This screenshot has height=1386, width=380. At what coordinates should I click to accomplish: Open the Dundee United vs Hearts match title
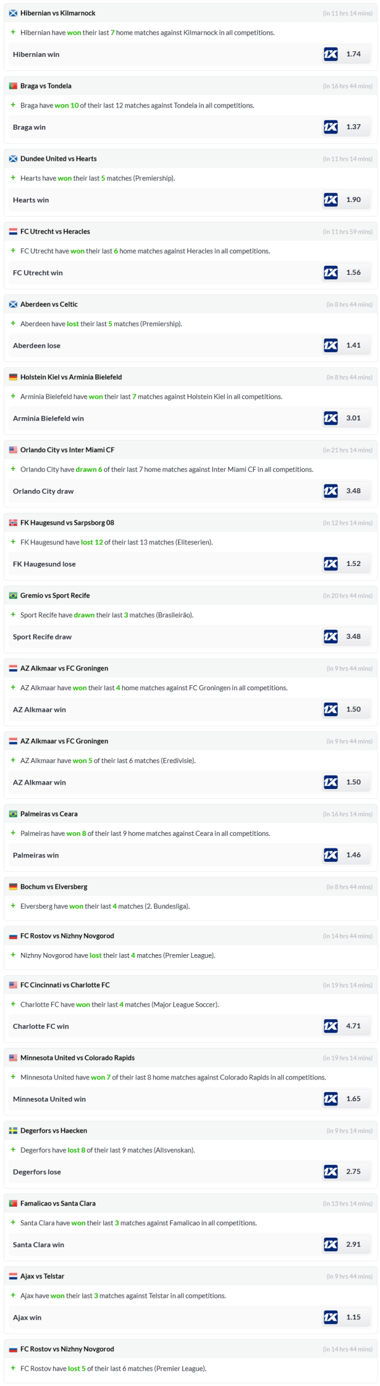(x=58, y=159)
